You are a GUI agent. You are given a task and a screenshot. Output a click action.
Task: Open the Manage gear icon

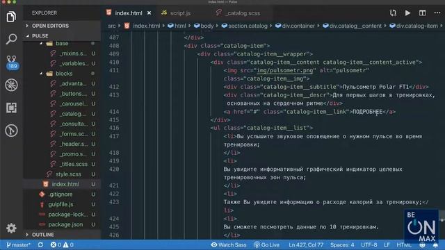click(11, 228)
